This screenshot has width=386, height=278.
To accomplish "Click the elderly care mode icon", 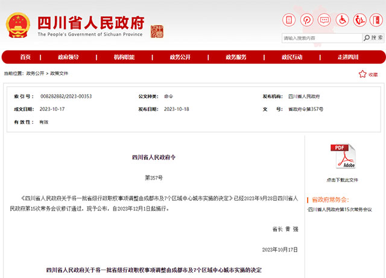I will pos(359,20).
